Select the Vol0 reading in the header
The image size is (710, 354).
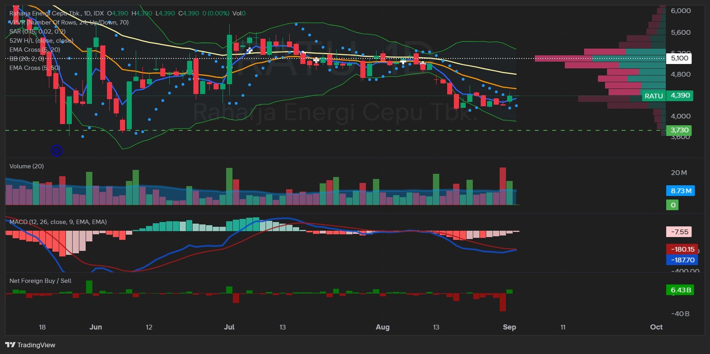(239, 13)
